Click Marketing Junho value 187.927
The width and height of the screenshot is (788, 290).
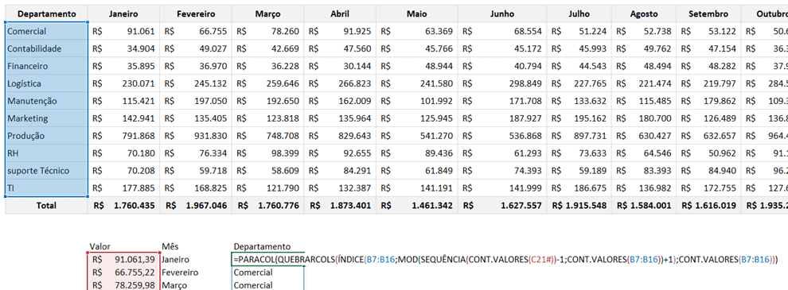(502, 118)
